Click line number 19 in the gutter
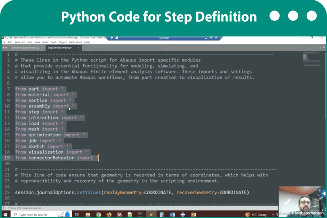This screenshot has width=327, height=218. click(x=7, y=158)
